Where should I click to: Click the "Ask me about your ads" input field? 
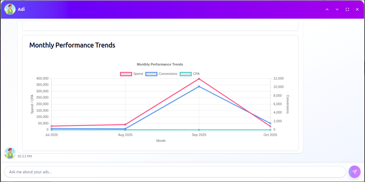click(x=175, y=172)
